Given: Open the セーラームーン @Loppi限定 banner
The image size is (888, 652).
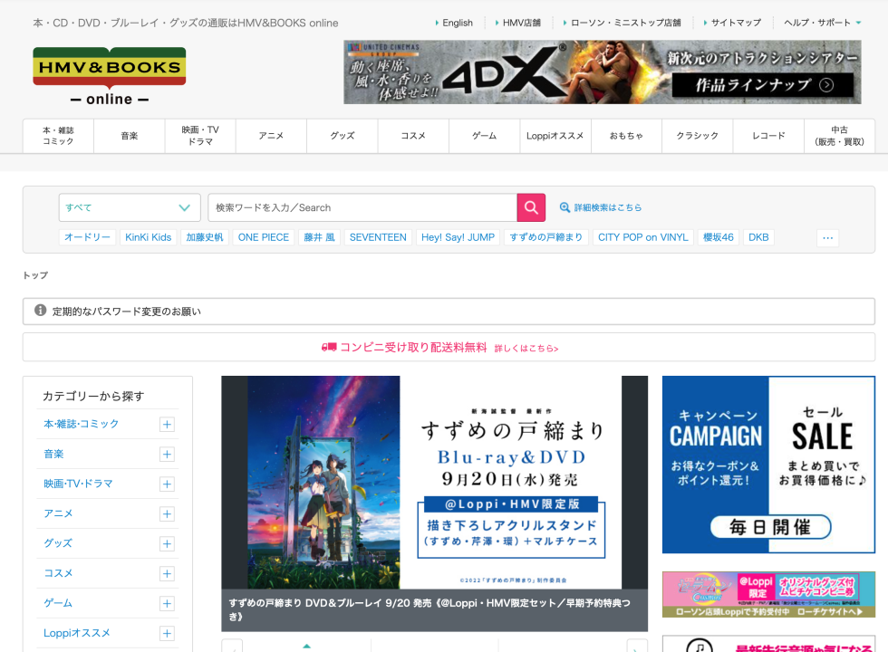Looking at the screenshot, I should [x=768, y=594].
